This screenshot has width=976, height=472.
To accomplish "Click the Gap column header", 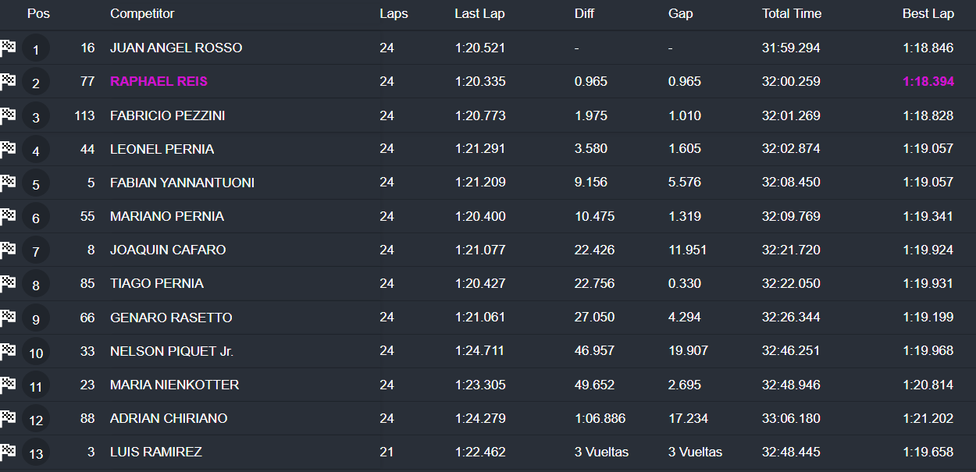I will [680, 13].
